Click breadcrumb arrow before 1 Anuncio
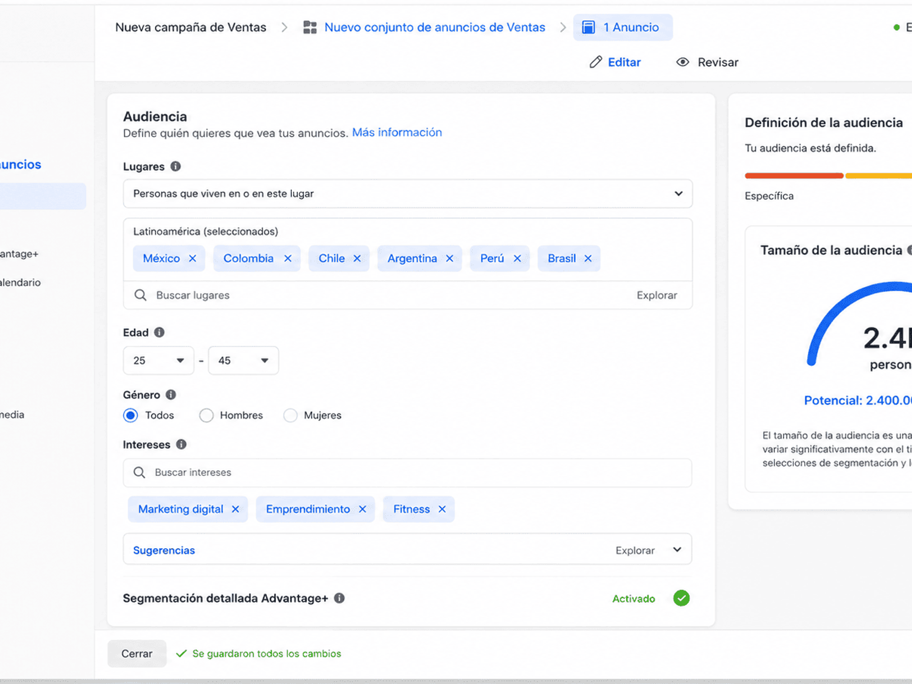Image resolution: width=912 pixels, height=684 pixels. [x=563, y=28]
